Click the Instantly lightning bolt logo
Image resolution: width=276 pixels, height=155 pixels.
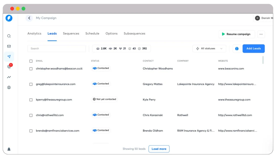pyautogui.click(x=9, y=18)
